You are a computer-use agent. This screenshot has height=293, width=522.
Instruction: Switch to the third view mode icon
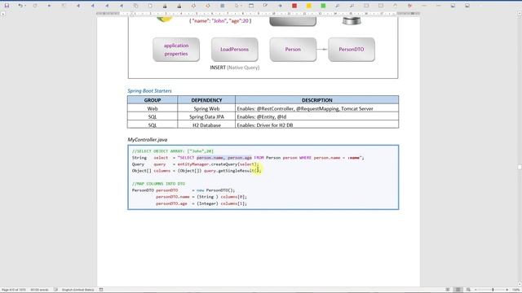pyautogui.click(x=468, y=290)
